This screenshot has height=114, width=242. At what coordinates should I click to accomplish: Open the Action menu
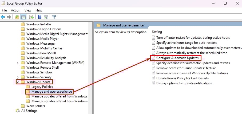tap(15, 10)
